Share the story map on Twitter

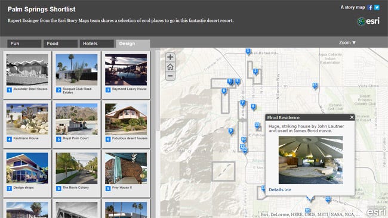[x=377, y=7]
